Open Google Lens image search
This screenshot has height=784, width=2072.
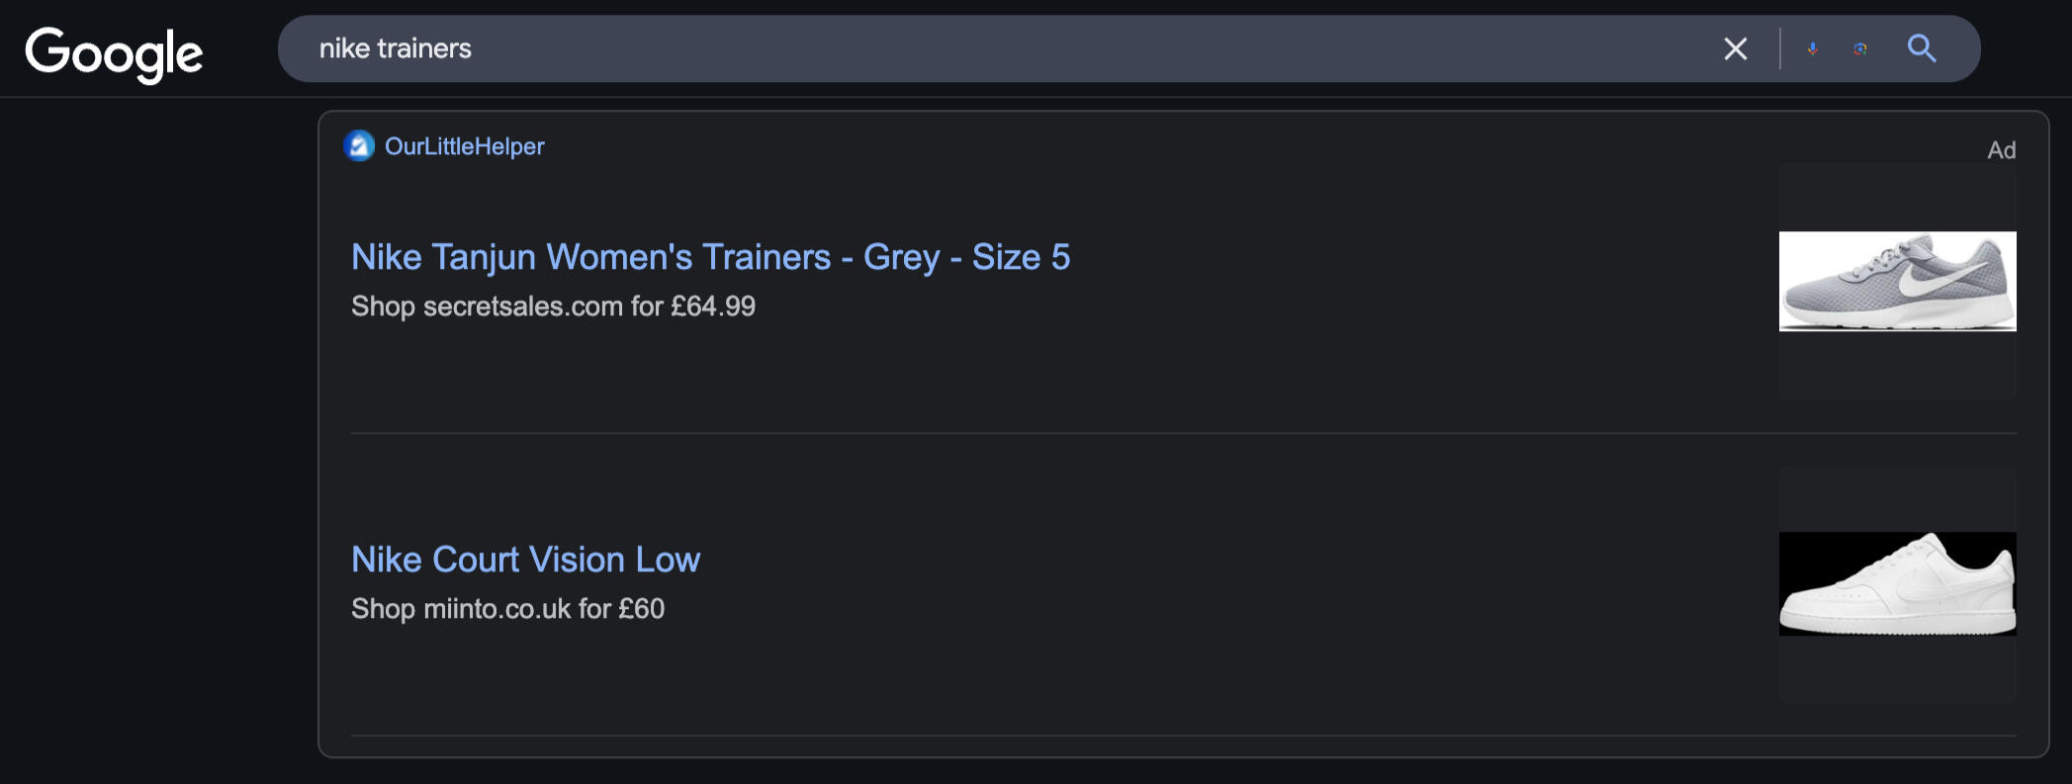click(x=1860, y=48)
